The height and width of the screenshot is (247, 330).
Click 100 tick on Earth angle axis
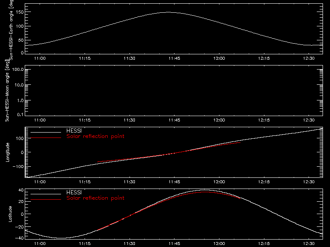[x=20, y=26]
